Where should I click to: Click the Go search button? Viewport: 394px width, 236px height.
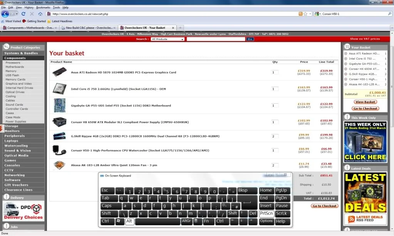[250, 39]
